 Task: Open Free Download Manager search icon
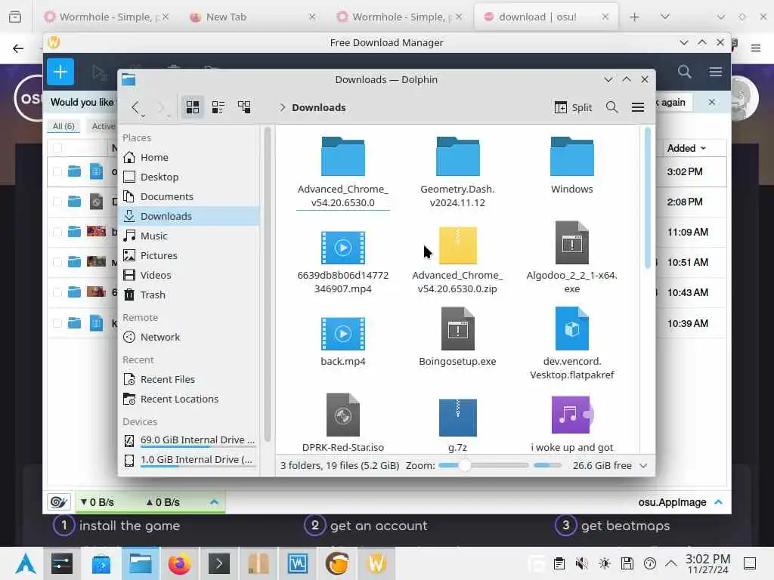click(x=684, y=72)
